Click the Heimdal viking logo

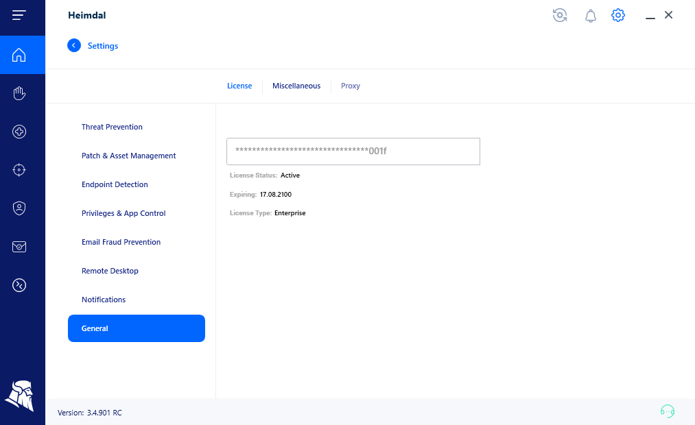point(20,396)
